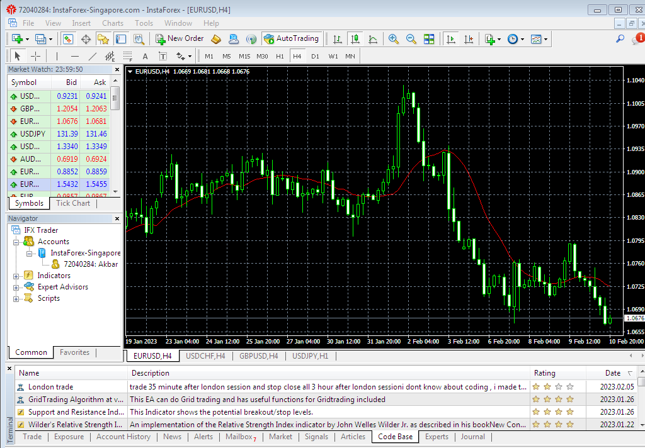The width and height of the screenshot is (645, 448).
Task: Open the search magnifier in top right
Action: (620, 39)
